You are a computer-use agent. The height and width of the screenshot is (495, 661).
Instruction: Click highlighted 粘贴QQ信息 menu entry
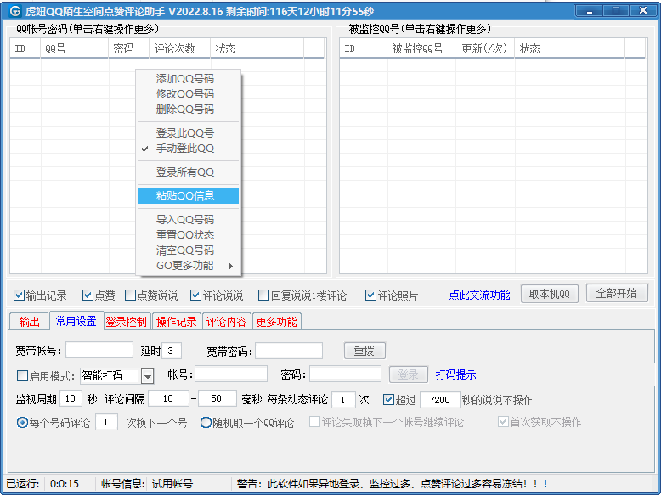click(x=188, y=196)
